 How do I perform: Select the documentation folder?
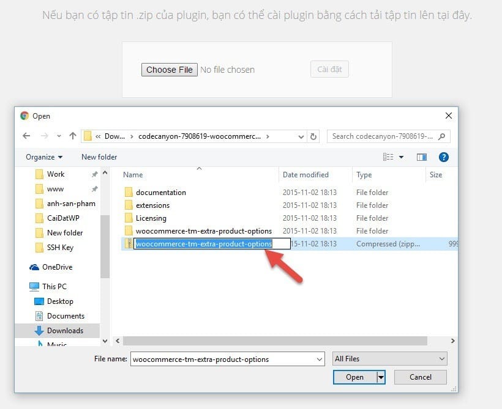click(x=161, y=193)
